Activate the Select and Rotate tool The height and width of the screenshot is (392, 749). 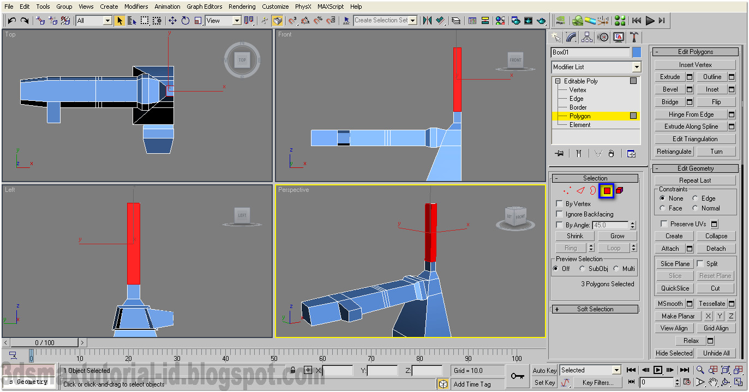[x=184, y=20]
